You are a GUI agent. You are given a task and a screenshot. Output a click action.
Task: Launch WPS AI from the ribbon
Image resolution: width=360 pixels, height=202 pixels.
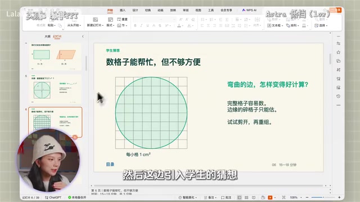[x=249, y=10]
